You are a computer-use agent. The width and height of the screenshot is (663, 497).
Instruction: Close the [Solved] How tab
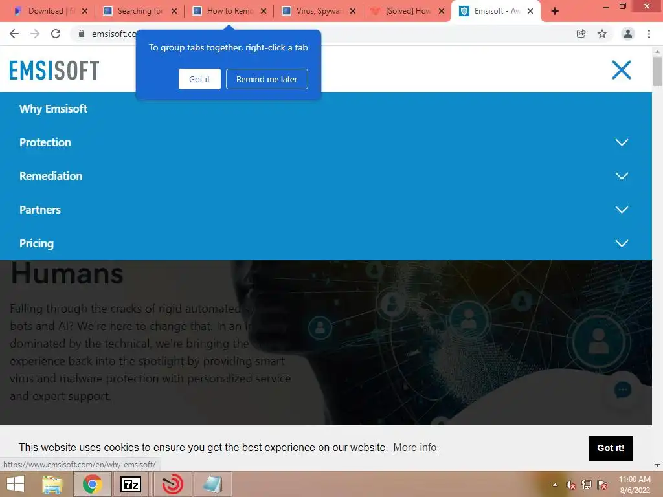pos(442,11)
